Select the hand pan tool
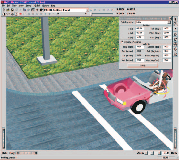Screen dimensions: 179x160 click(175, 24)
